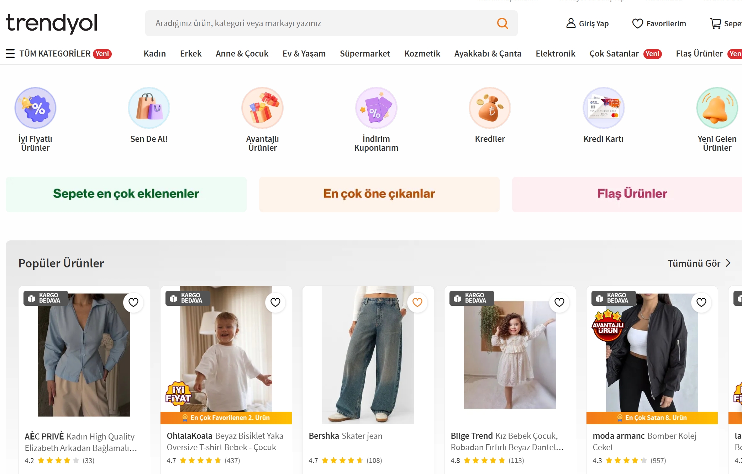The height and width of the screenshot is (474, 742).
Task: Open İndirim Kuponlarım coupon icon
Action: [376, 108]
